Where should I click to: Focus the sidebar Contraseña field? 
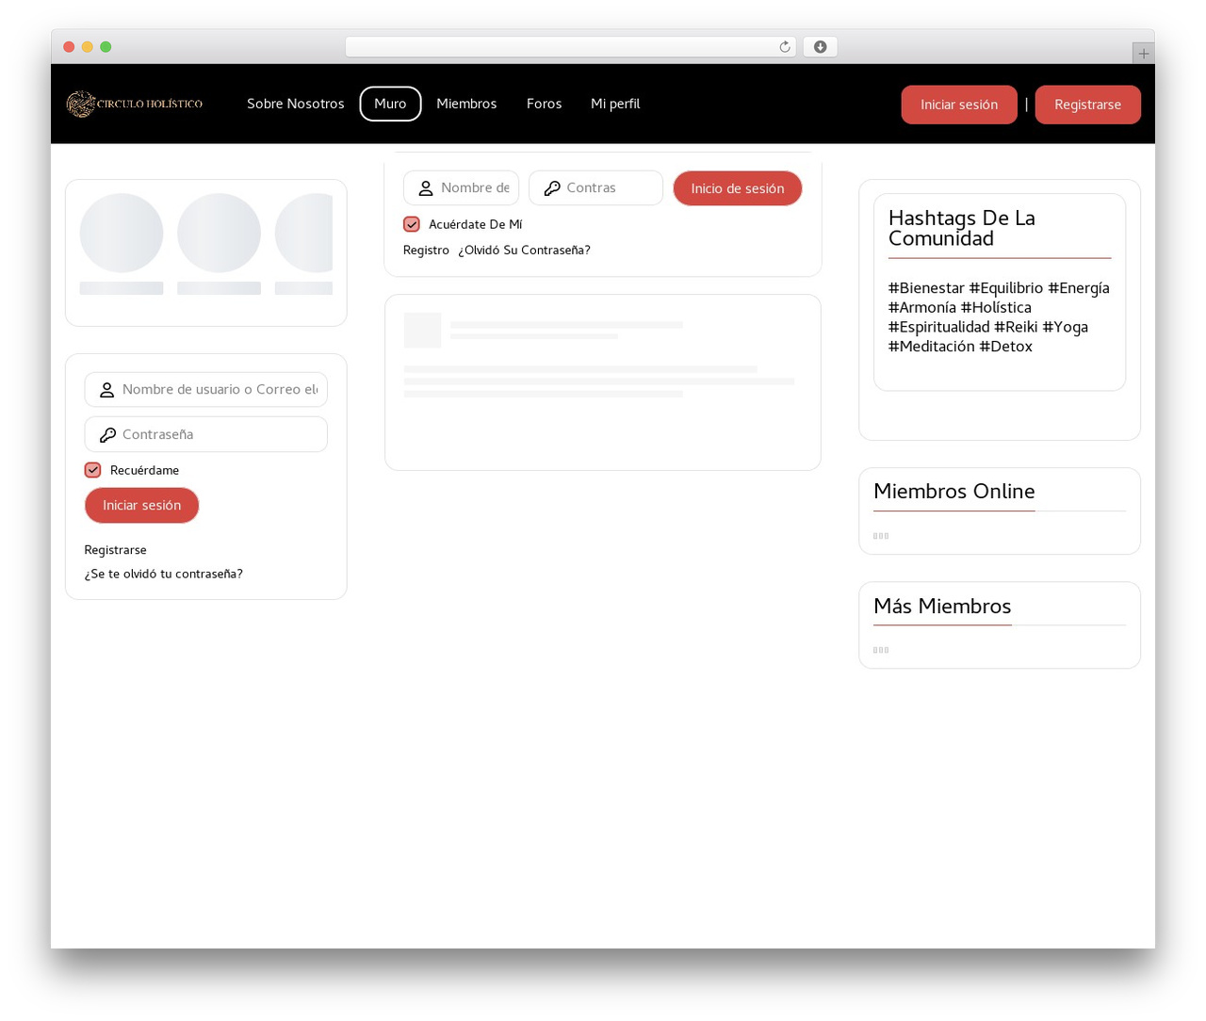tap(206, 434)
